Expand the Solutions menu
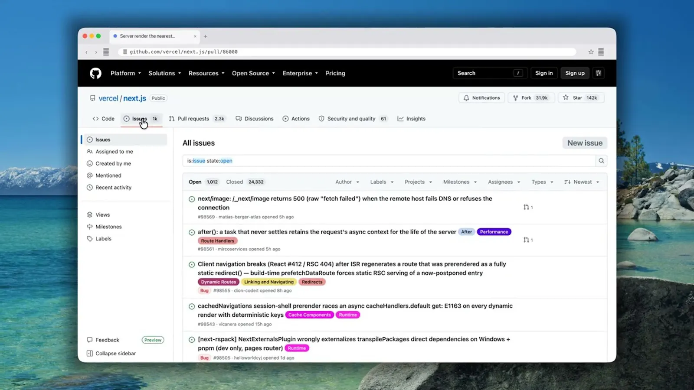Viewport: 694px width, 390px height. click(x=165, y=73)
